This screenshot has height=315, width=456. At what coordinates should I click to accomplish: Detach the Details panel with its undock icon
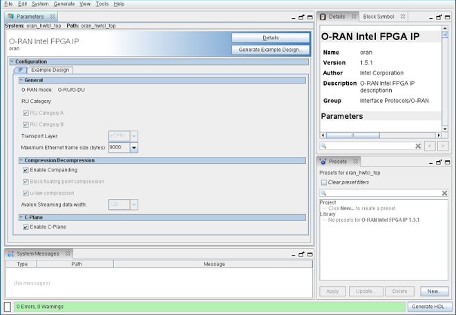439,17
